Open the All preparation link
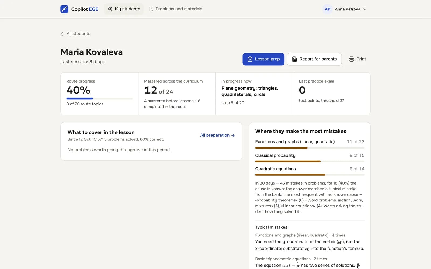Screen dimensions: 431x269 pyautogui.click(x=217, y=135)
